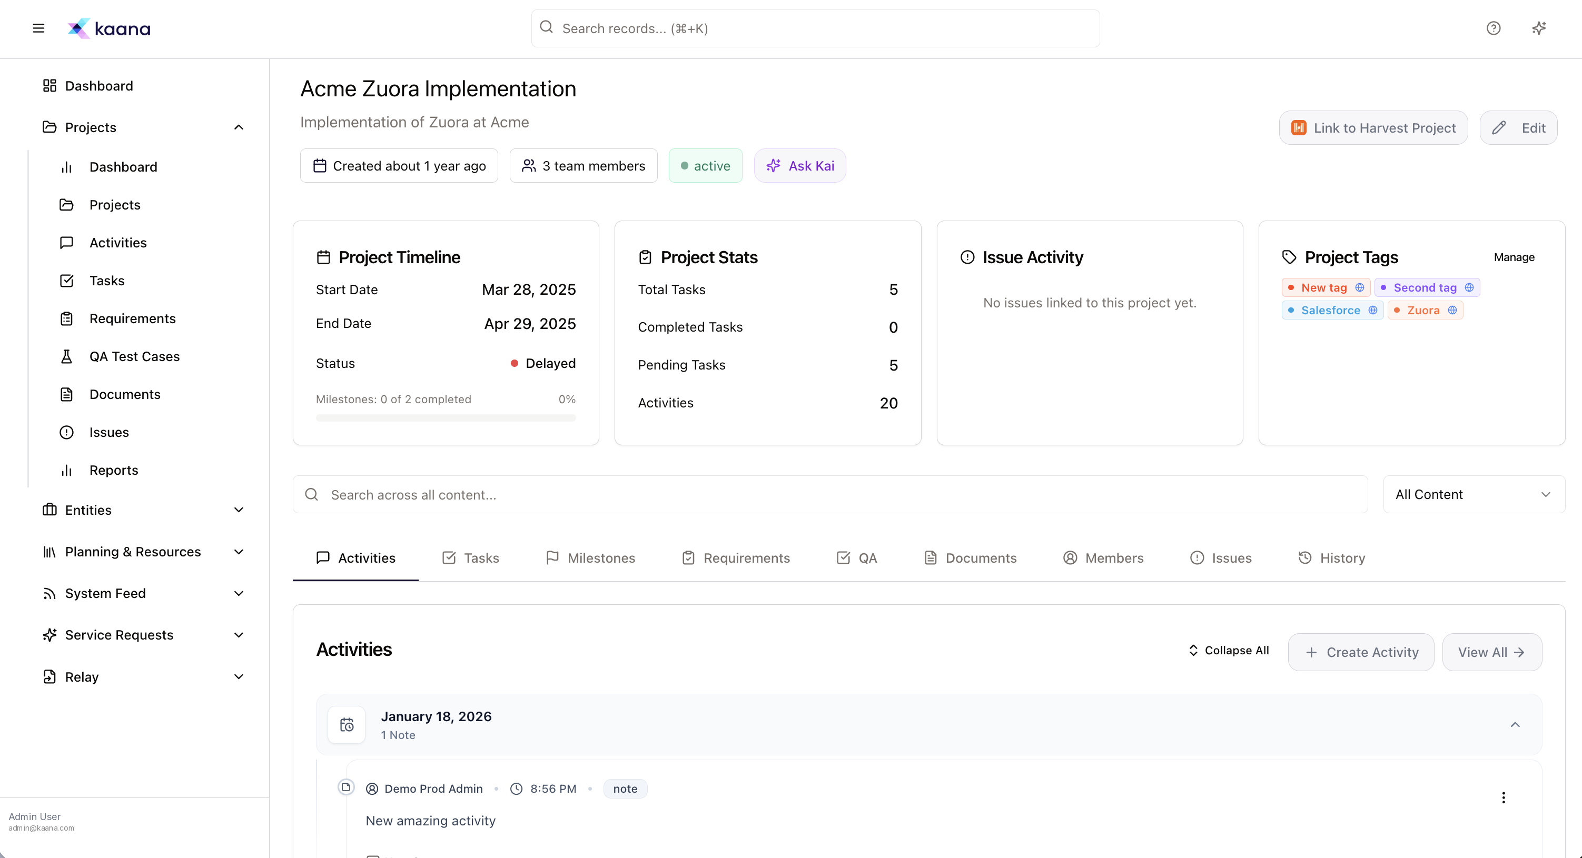Open the help icon in the top bar

1494,28
